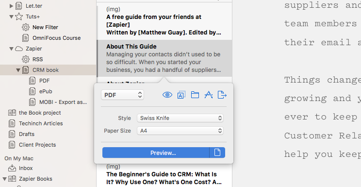The image size is (361, 187).
Task: Click the page icon beside Preview button
Action: (x=217, y=153)
